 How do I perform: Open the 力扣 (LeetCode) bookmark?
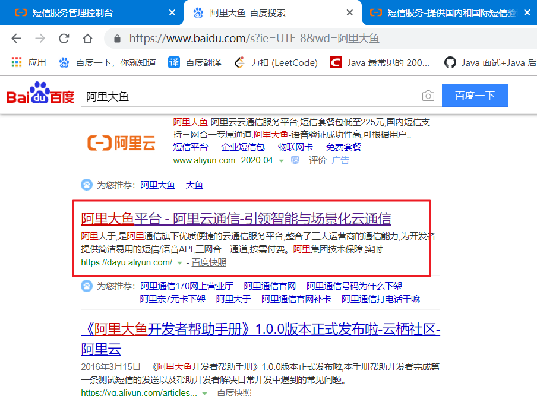tap(276, 62)
